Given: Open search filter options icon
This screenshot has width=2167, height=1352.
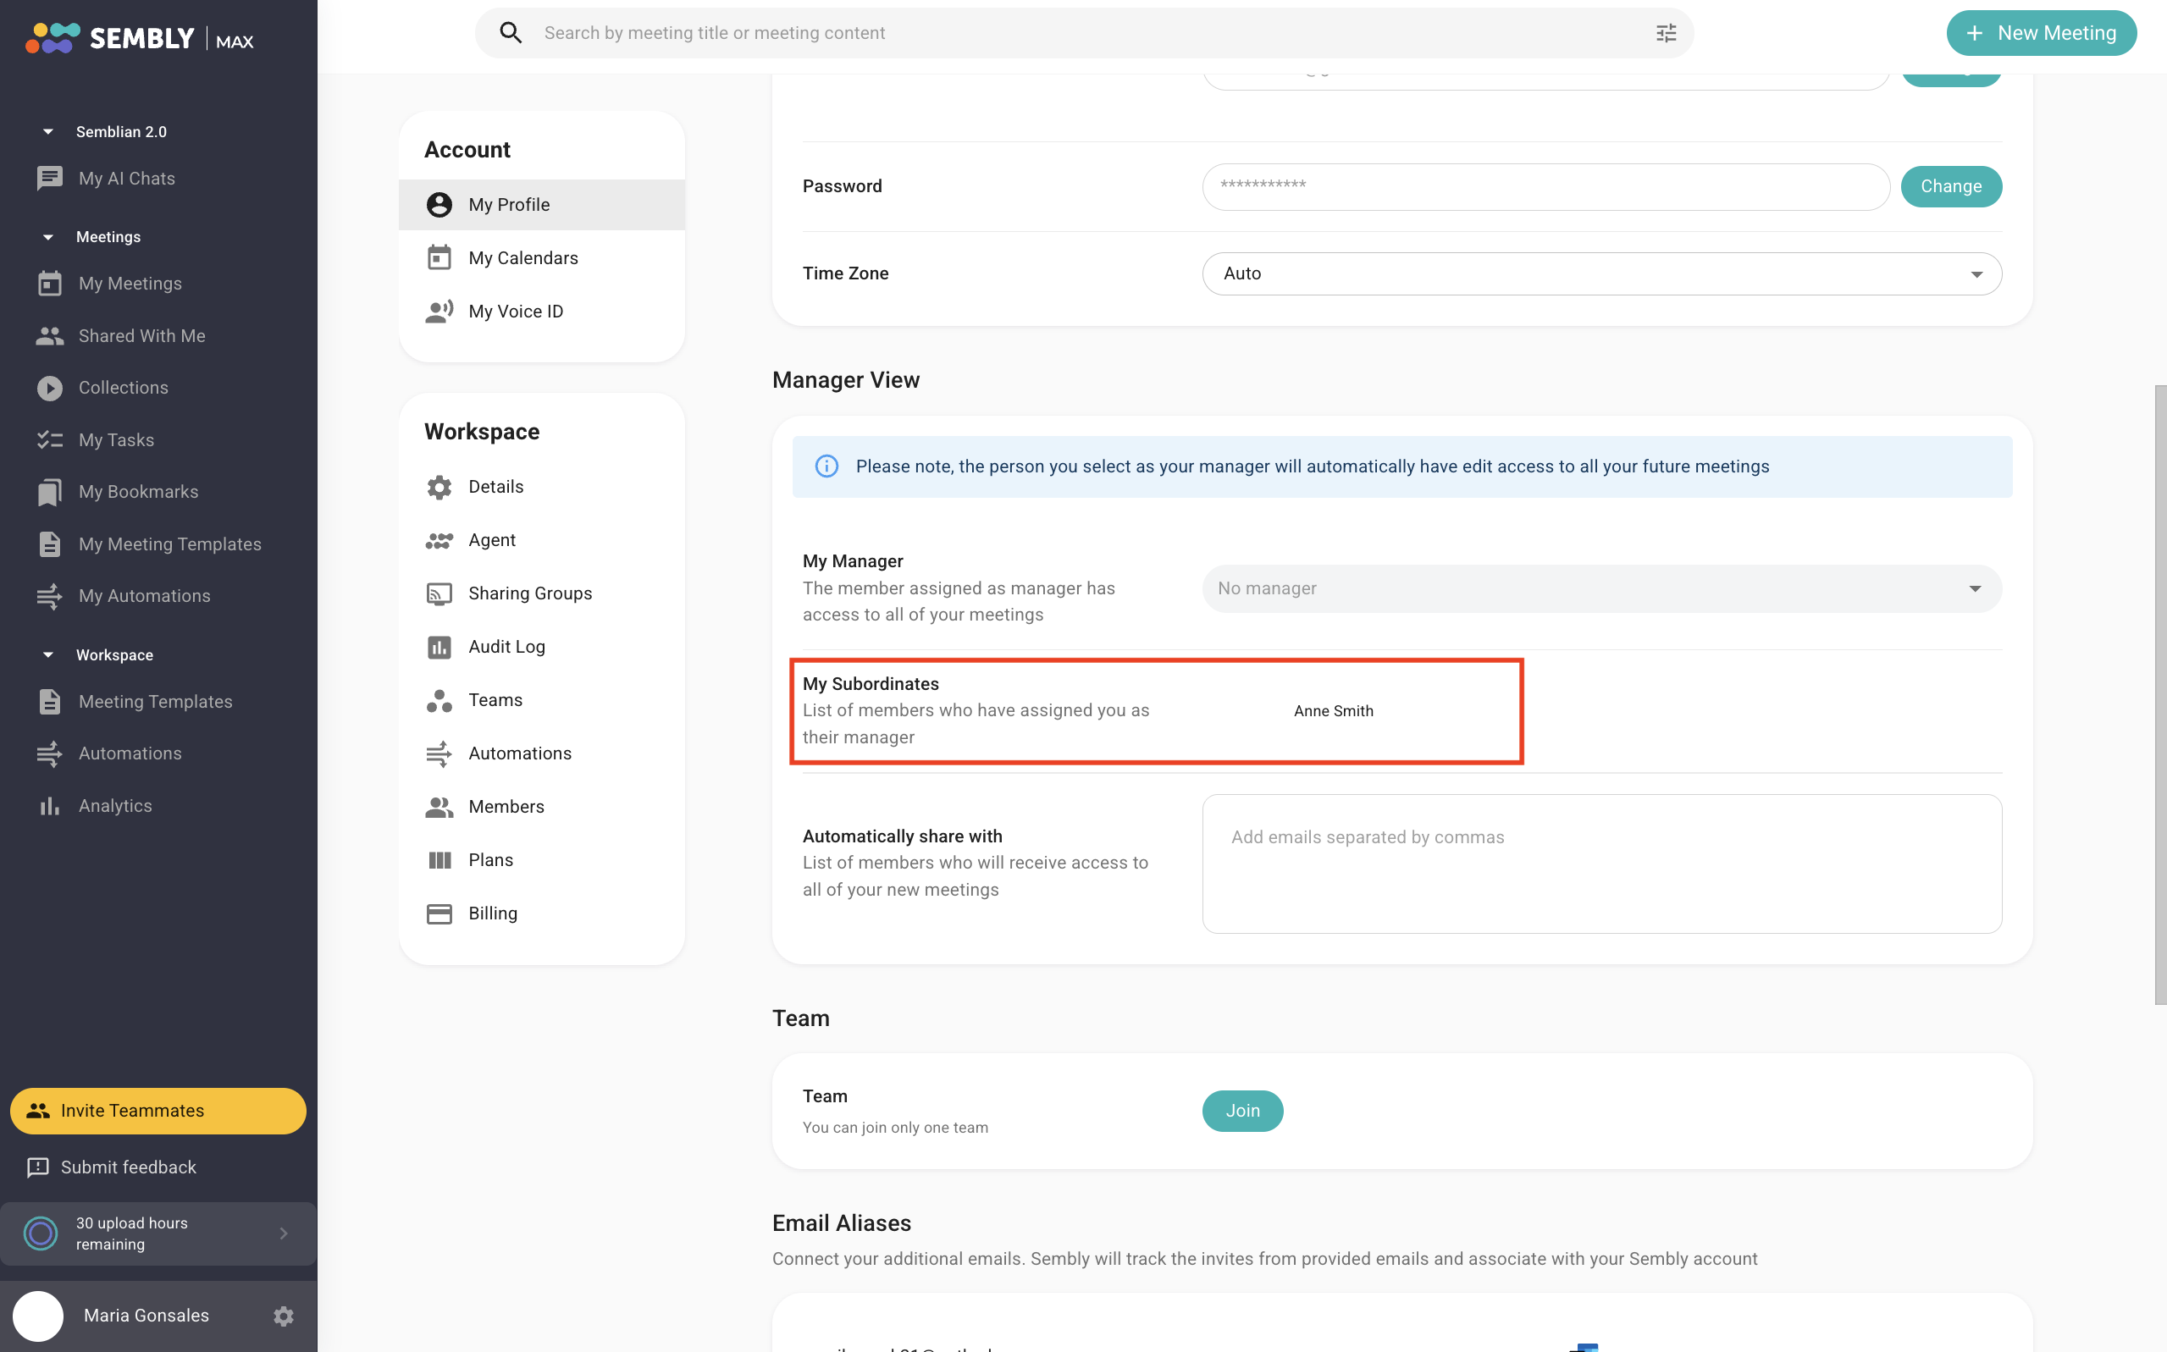Looking at the screenshot, I should (1666, 33).
